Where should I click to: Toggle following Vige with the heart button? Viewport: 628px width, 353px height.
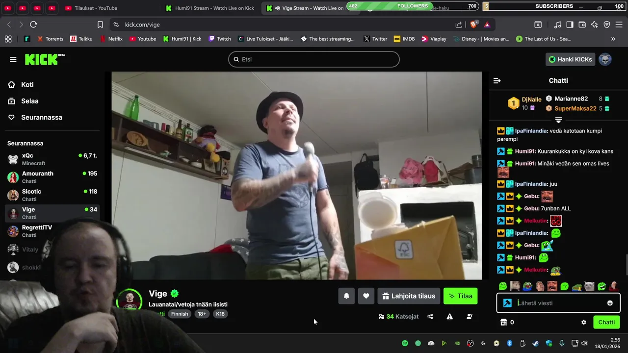[x=366, y=296]
